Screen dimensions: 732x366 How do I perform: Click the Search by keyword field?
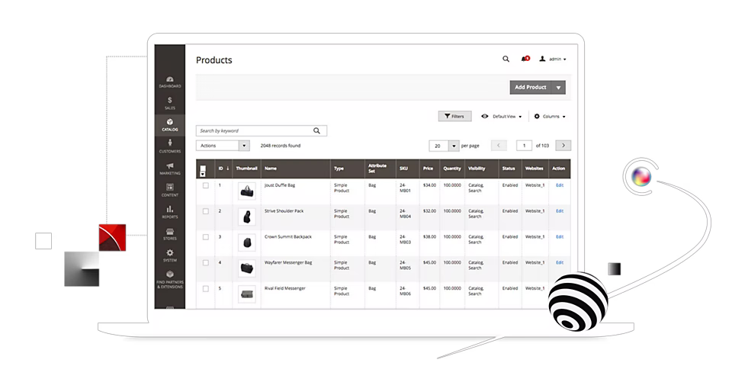254,130
